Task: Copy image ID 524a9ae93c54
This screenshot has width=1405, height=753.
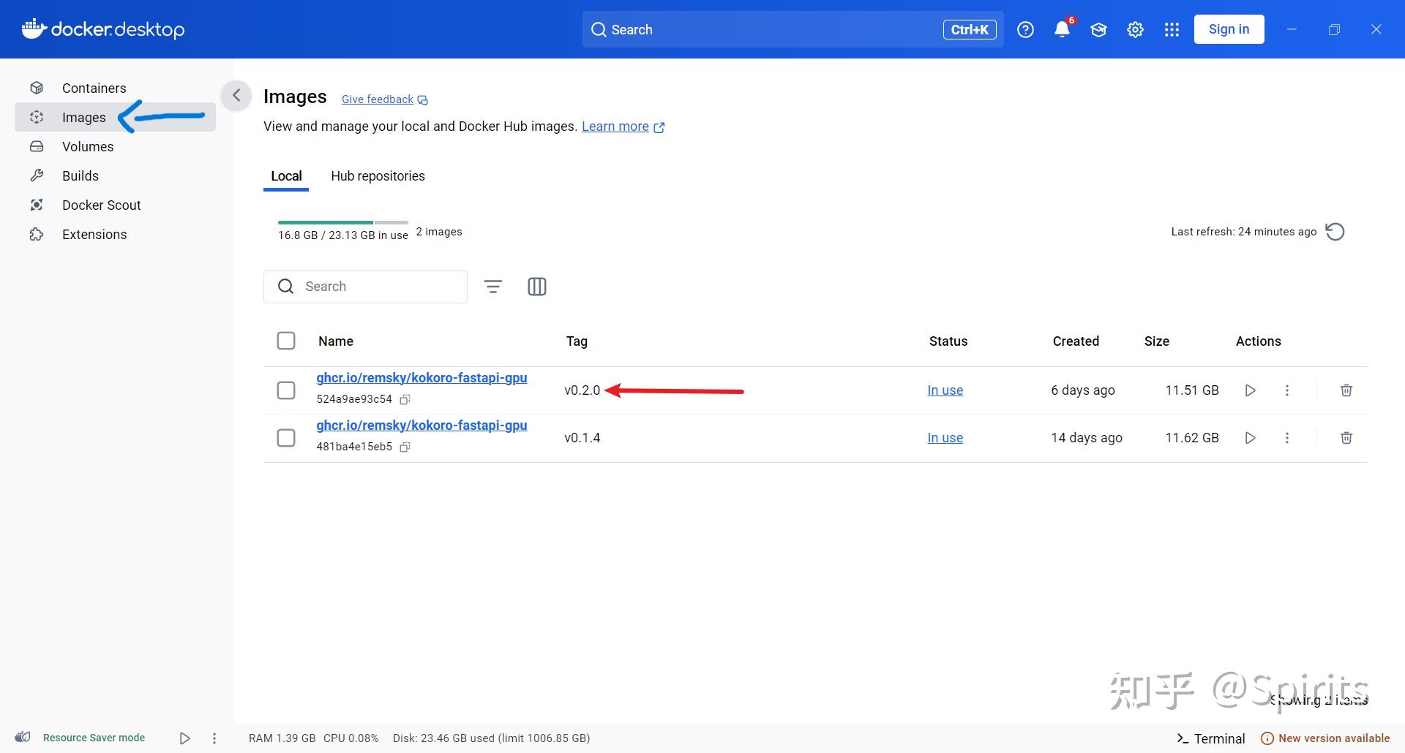Action: 405,399
